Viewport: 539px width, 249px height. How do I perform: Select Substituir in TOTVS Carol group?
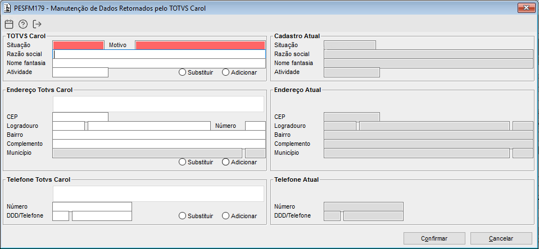(196, 72)
